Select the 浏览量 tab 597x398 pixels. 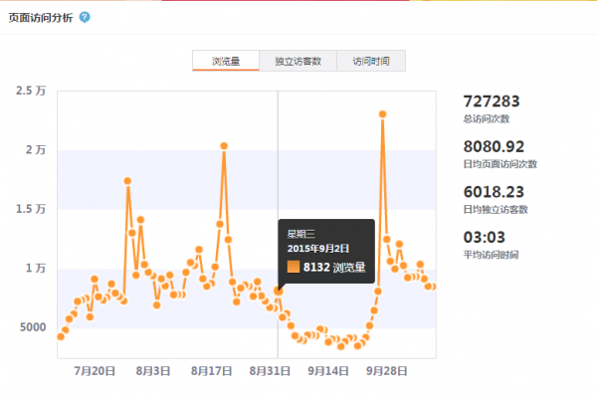pyautogui.click(x=226, y=61)
